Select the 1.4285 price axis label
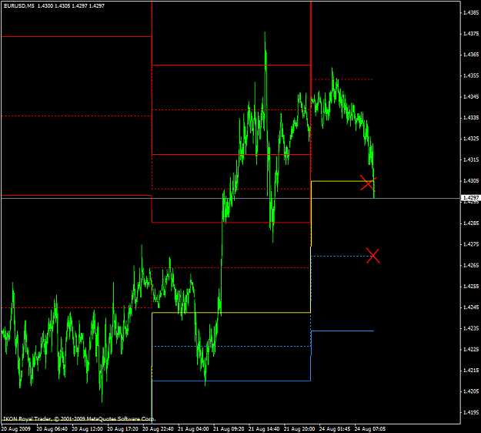The height and width of the screenshot is (433, 481). pos(471,223)
